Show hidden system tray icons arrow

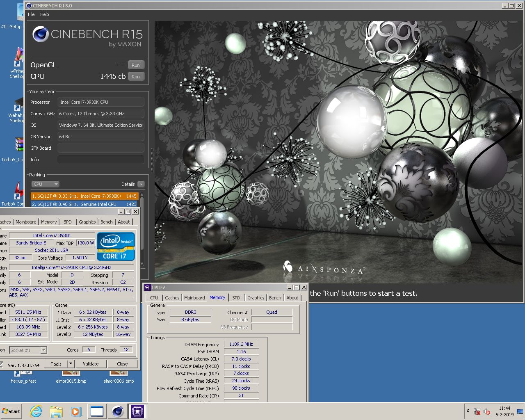tap(468, 411)
